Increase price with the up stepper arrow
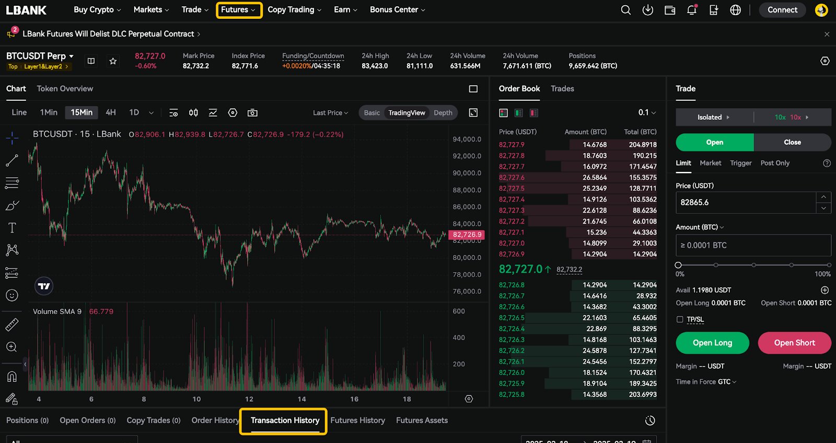This screenshot has height=443, width=836. (823, 197)
